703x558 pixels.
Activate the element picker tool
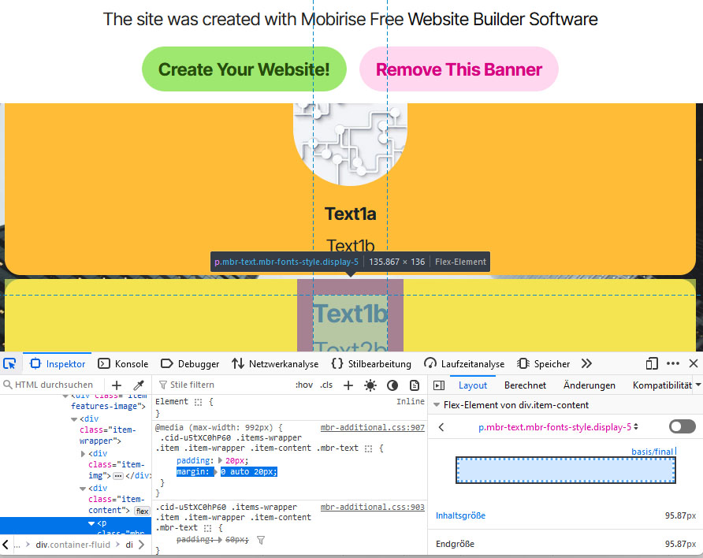[x=10, y=363]
